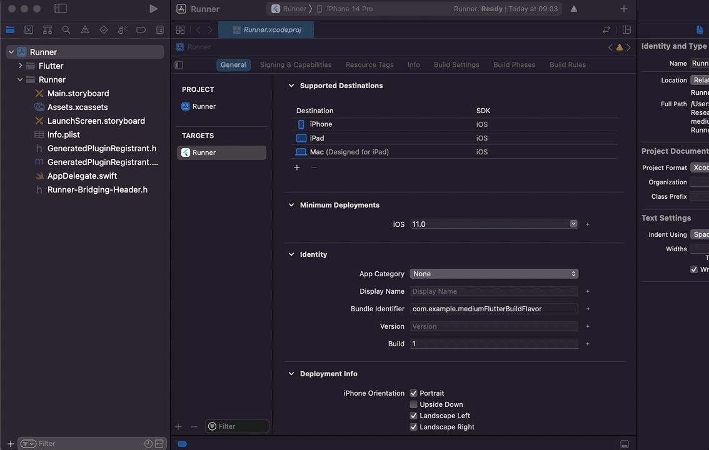
Task: Open the Project Format dropdown
Action: click(700, 167)
